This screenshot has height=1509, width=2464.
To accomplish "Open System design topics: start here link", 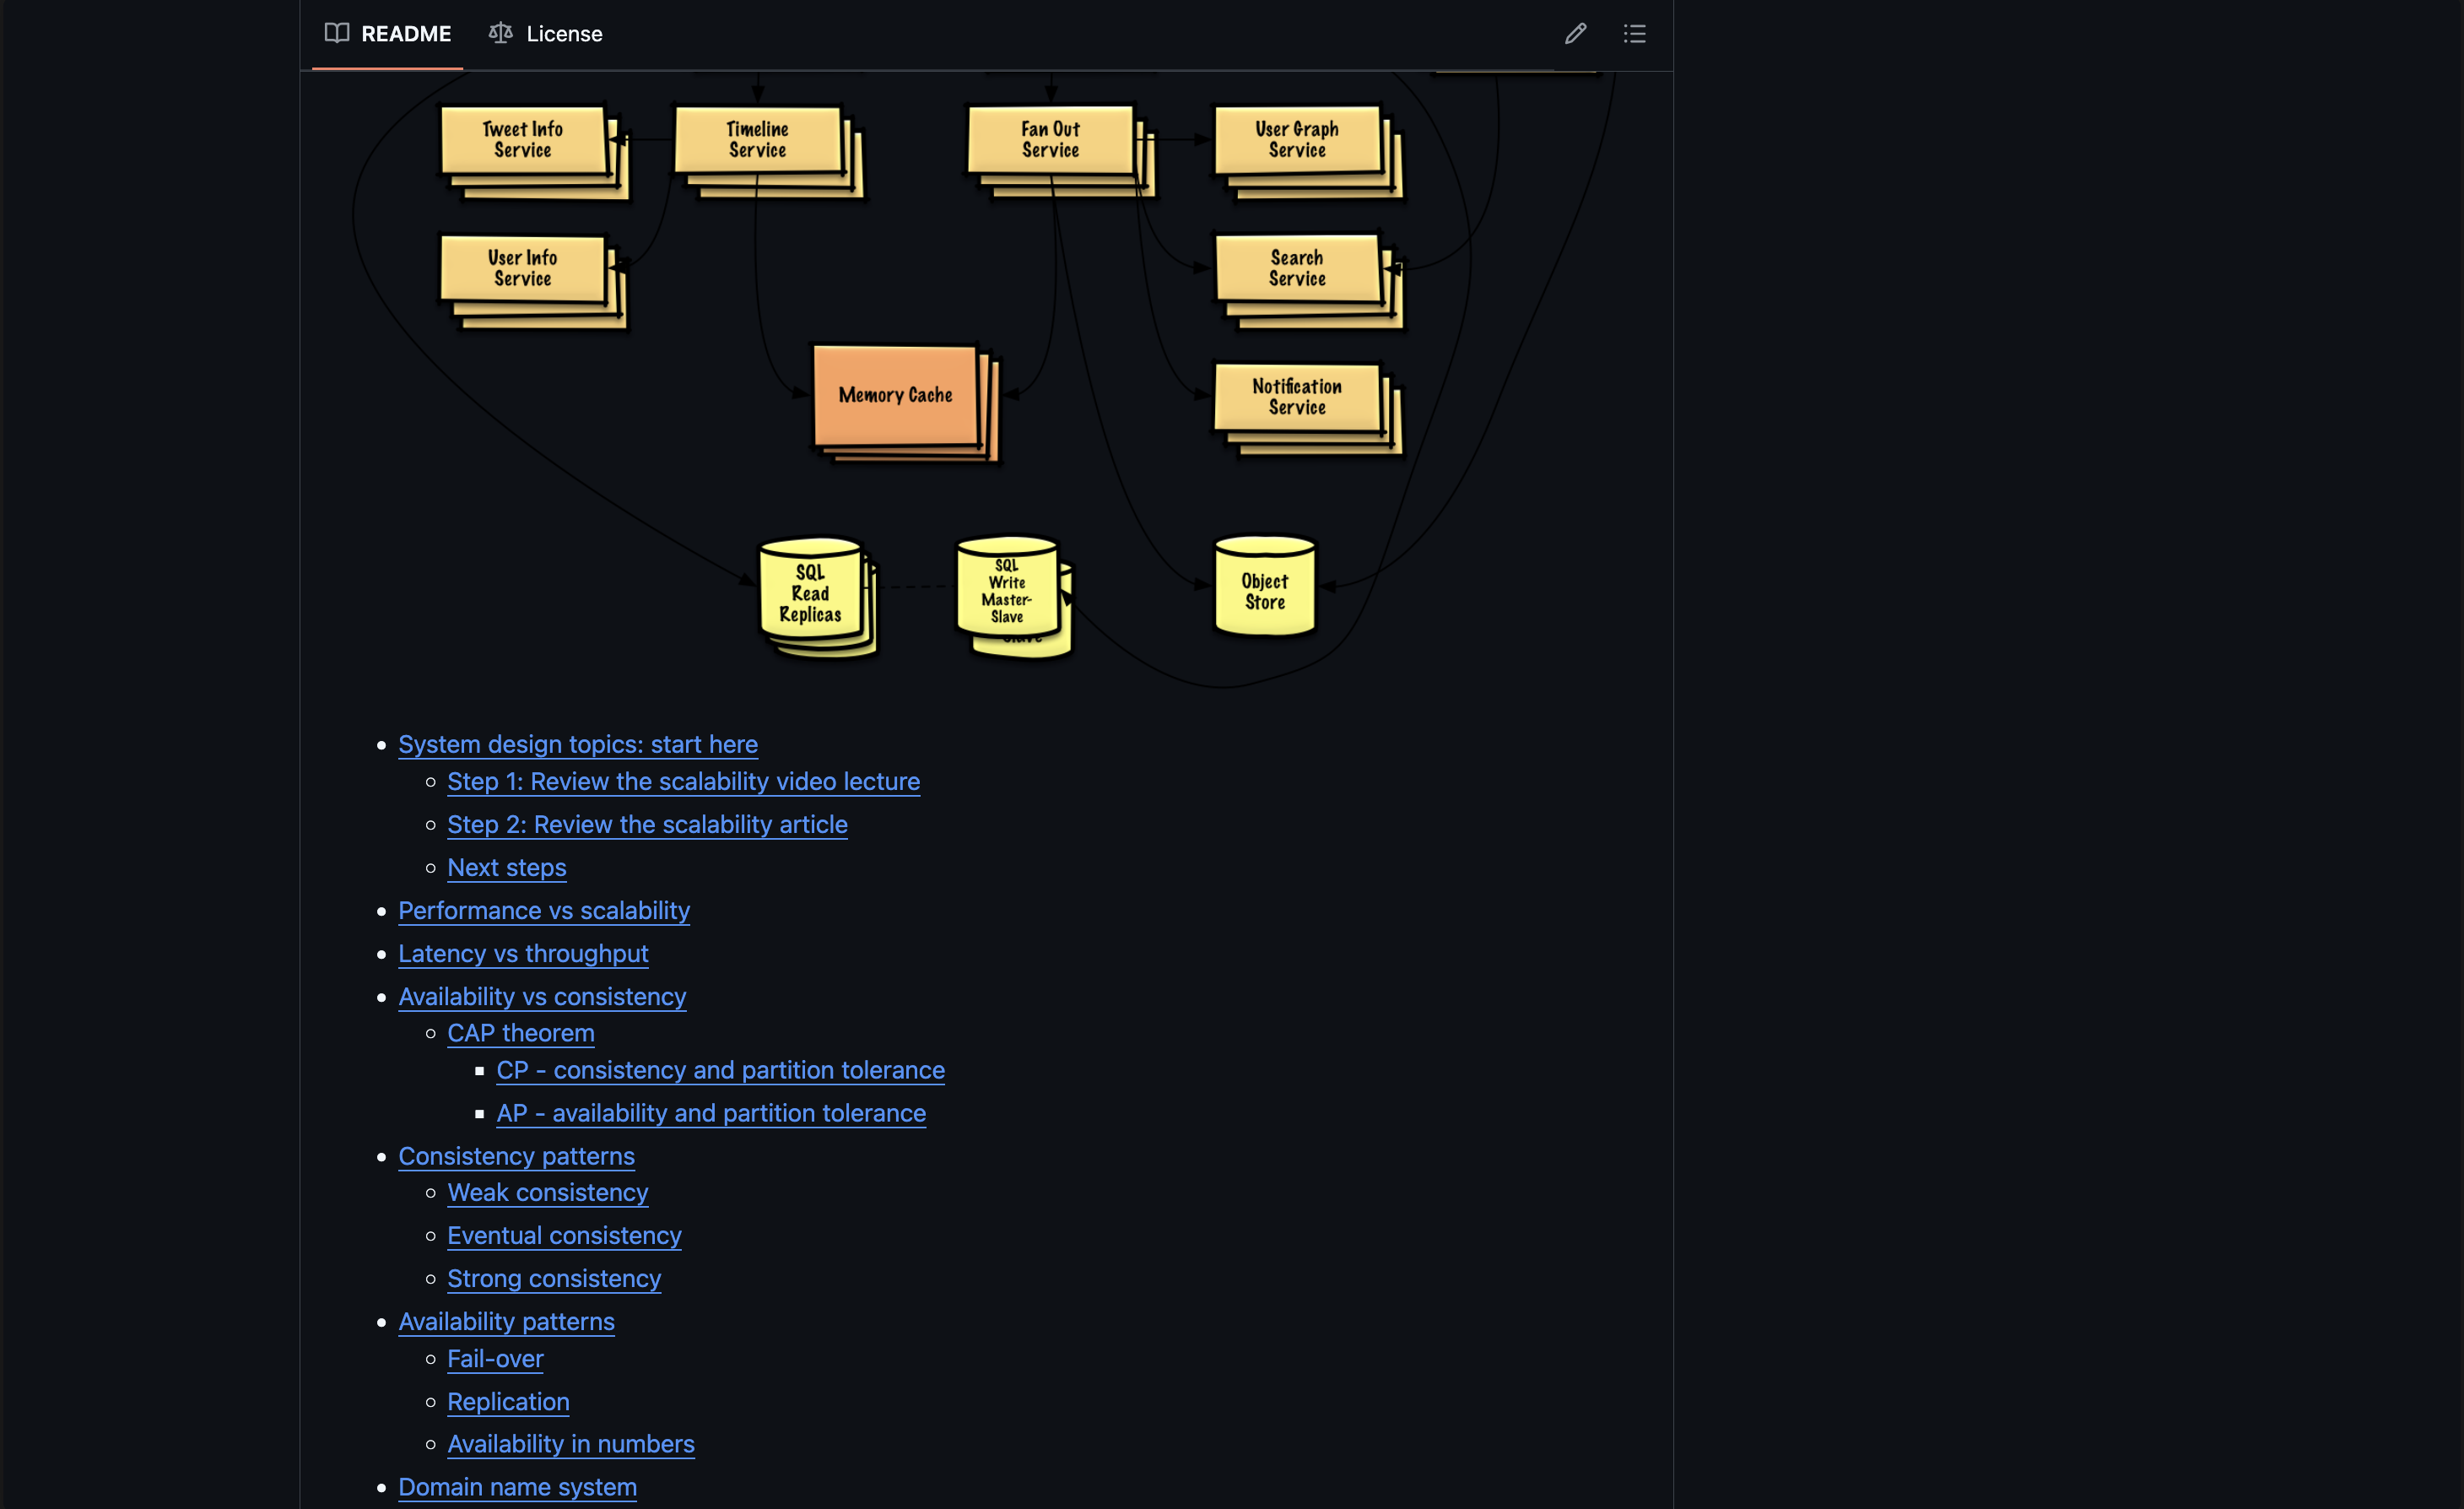I will (x=578, y=744).
